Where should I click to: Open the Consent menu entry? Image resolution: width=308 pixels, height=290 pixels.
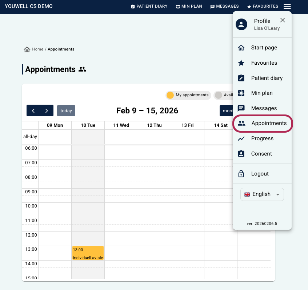pyautogui.click(x=262, y=154)
